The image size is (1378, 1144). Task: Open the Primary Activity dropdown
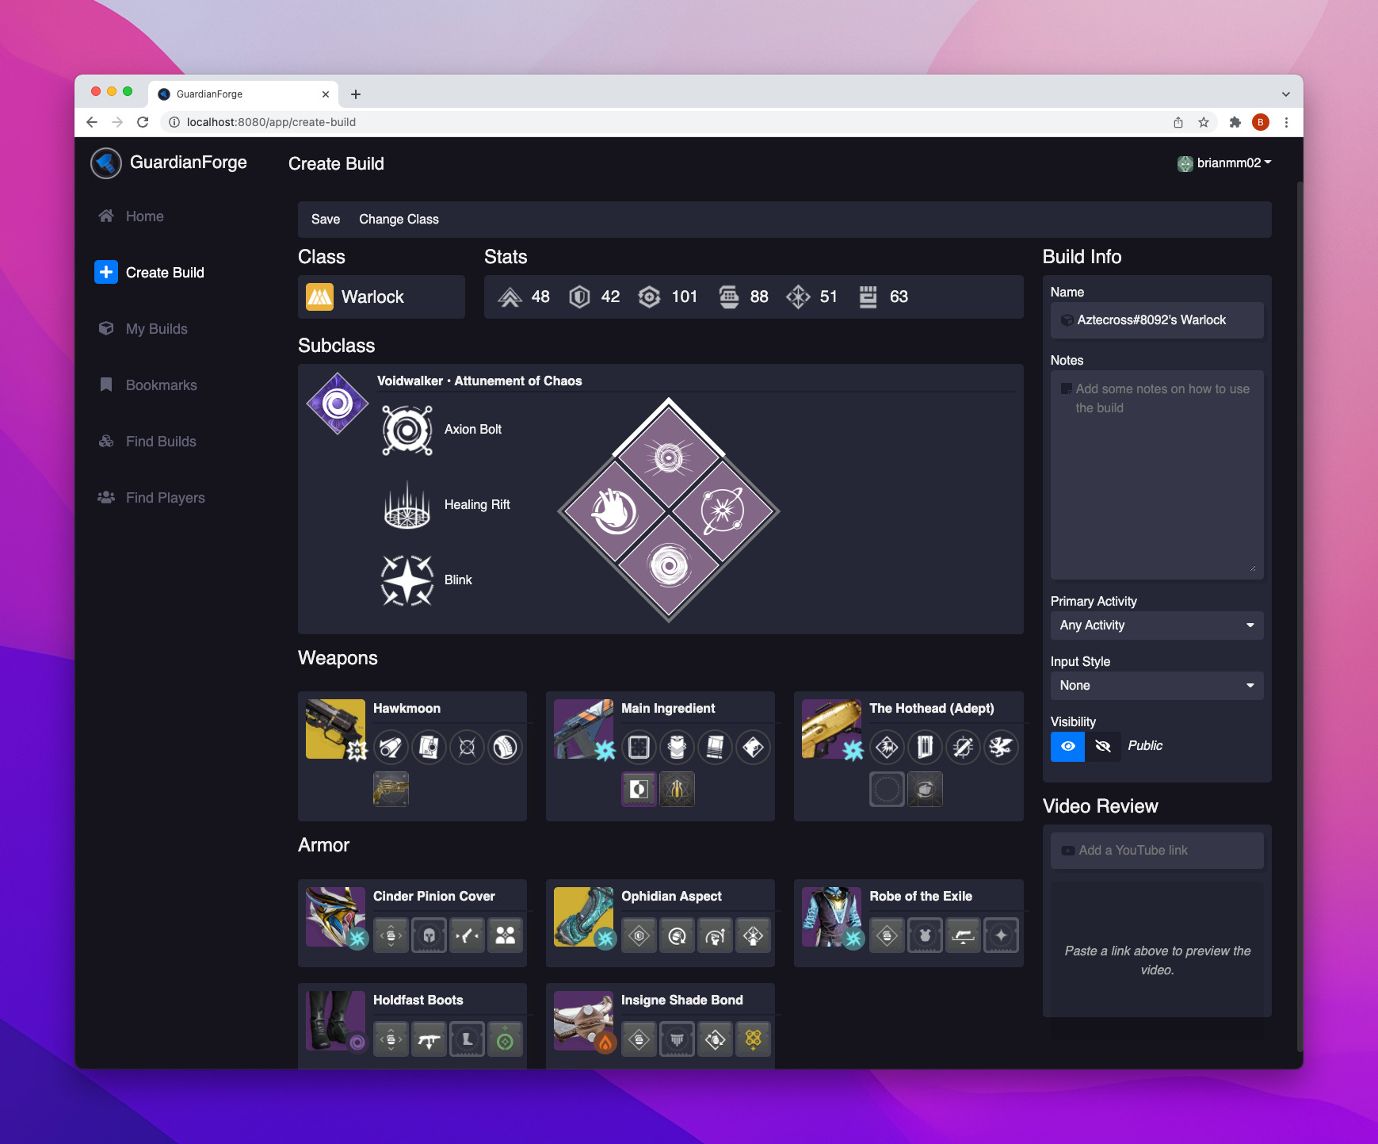point(1157,626)
